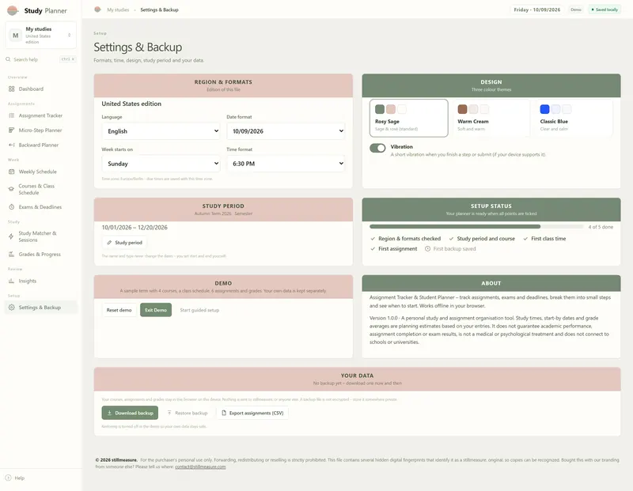The height and width of the screenshot is (491, 633).
Task: Click the Study Planner logo icon
Action: pos(13,10)
